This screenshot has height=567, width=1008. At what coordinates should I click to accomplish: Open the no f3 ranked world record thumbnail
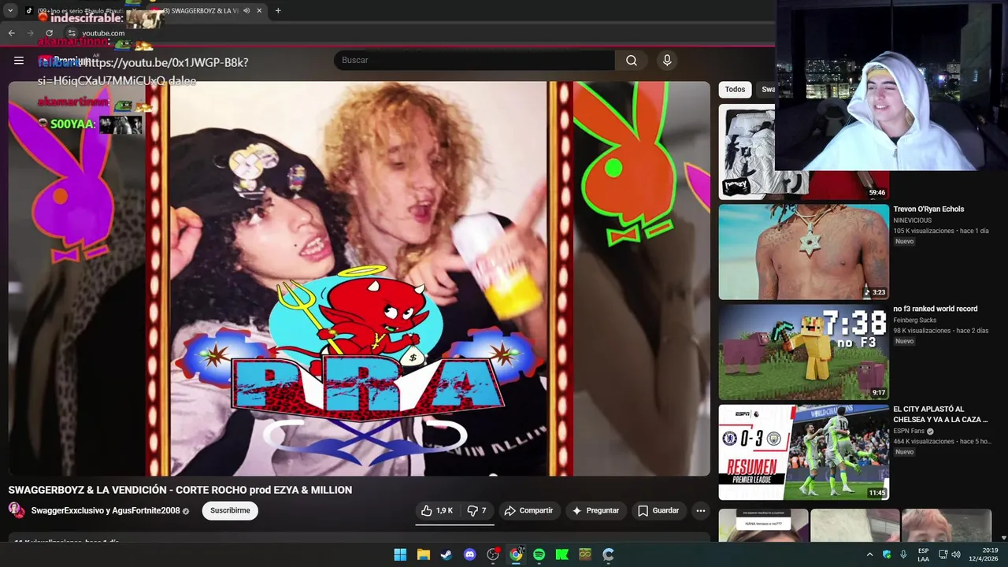coord(803,352)
